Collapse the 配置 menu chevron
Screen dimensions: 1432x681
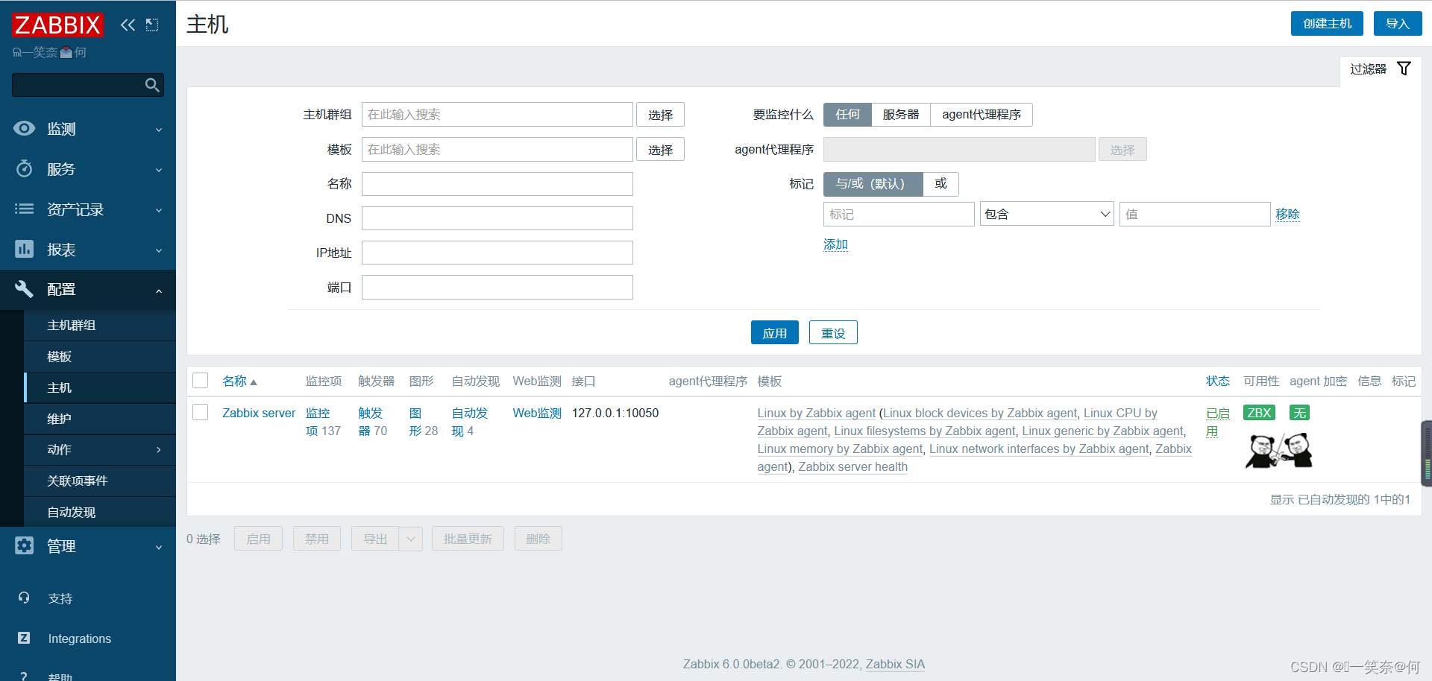click(159, 291)
